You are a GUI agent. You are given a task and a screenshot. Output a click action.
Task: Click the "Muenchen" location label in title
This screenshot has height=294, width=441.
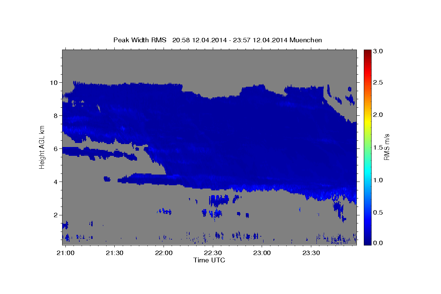coord(306,40)
